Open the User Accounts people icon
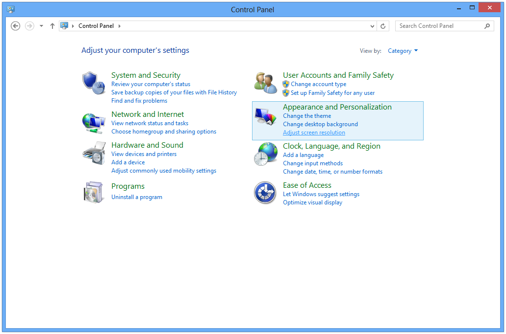506x334 pixels. tap(265, 83)
